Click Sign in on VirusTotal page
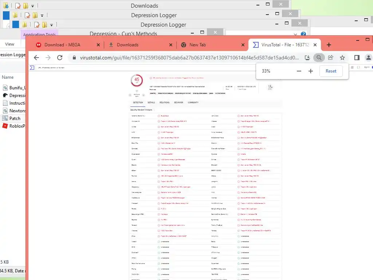This screenshot has height=280, width=373. (x=366, y=67)
